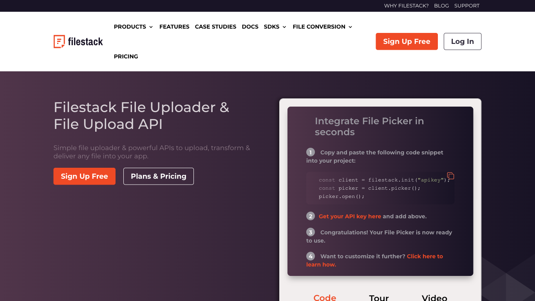Click the const client code line
Viewport: 535px width, 301px height.
coord(384,180)
